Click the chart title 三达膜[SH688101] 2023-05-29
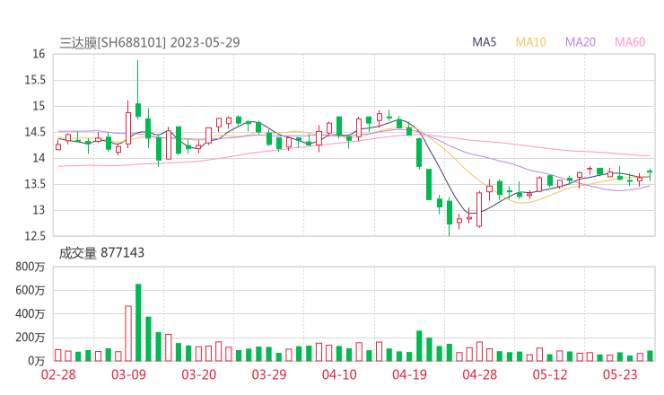Screen dimensions: 664x395 [150, 42]
